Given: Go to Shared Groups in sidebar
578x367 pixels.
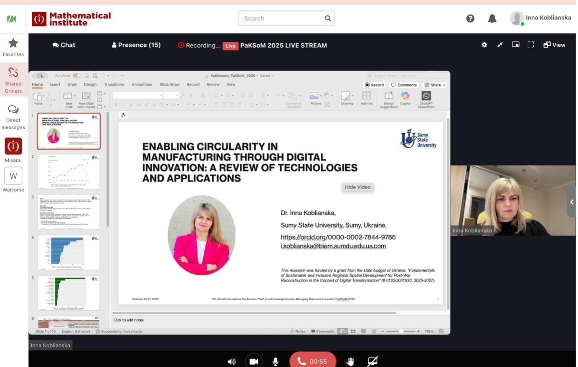Looking at the screenshot, I should pyautogui.click(x=13, y=80).
